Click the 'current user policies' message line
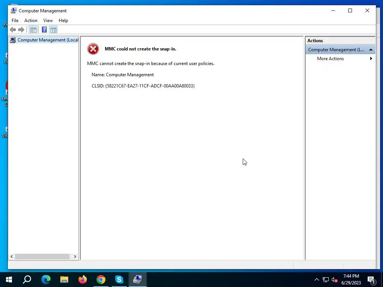 point(151,64)
